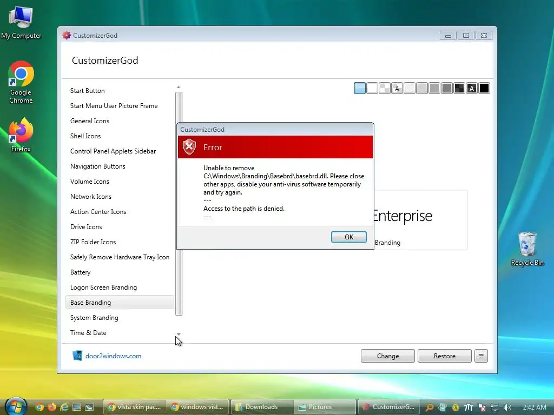Switch to the Pictures taskbar window
This screenshot has width=554, height=415.
325,407
